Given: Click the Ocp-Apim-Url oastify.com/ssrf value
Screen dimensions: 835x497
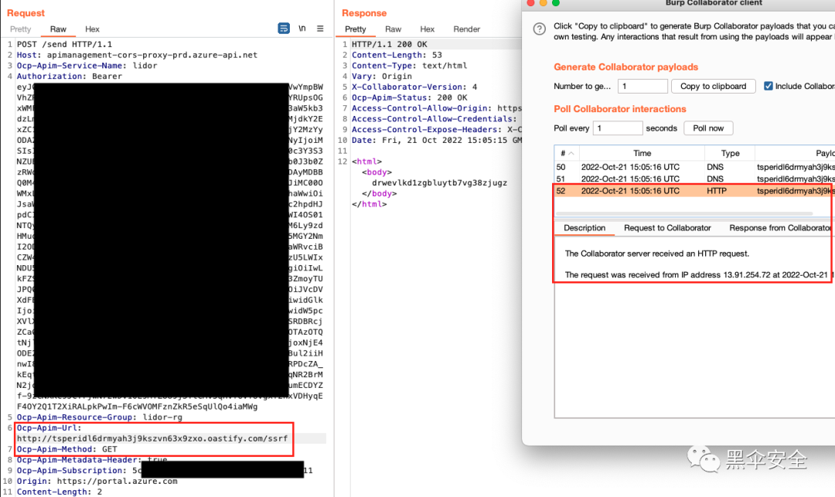Looking at the screenshot, I should click(152, 438).
